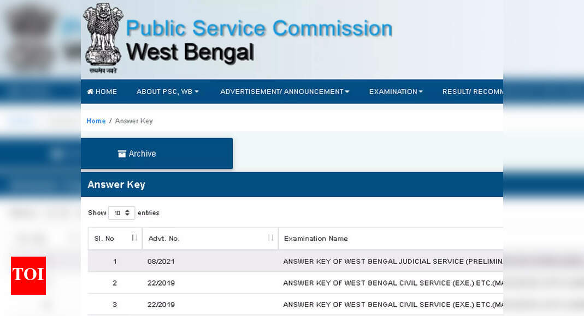
Task: Click the TOI red logo badge
Action: (28, 276)
